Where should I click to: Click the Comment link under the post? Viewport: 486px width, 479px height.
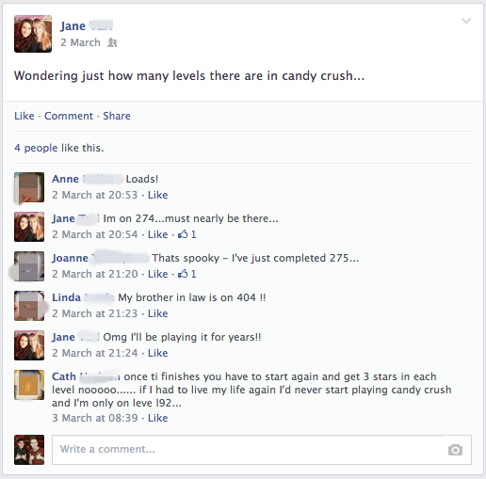pos(69,116)
